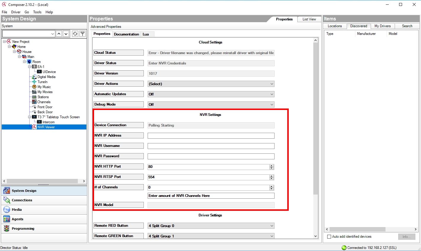Image resolution: width=421 pixels, height=251 pixels.
Task: Click the refresh icon in System toolbar
Action: pos(75,34)
